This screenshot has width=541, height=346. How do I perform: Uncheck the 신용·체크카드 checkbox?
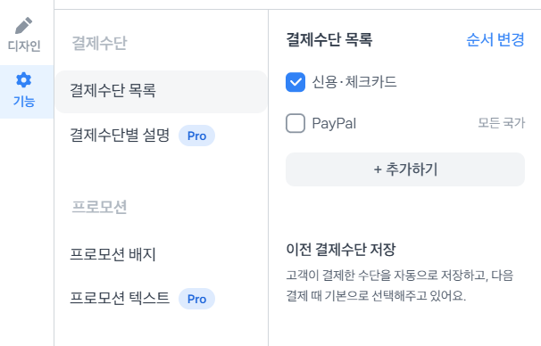click(295, 82)
